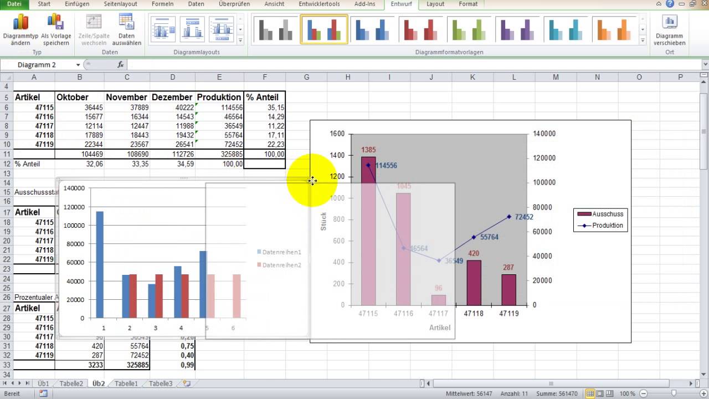Click Zeile/Spalte wechseln button
This screenshot has height=399, width=709.
[94, 30]
